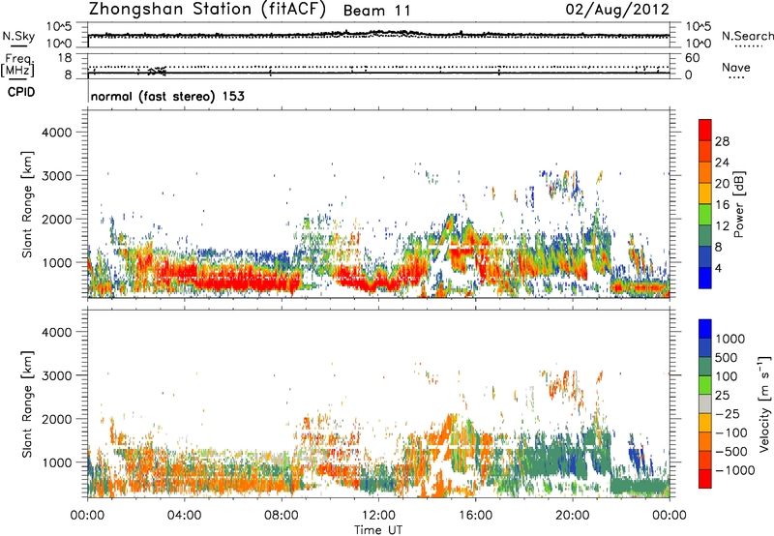The image size is (774, 536).
Task: Click the frequency trace panel
Action: [x=378, y=67]
